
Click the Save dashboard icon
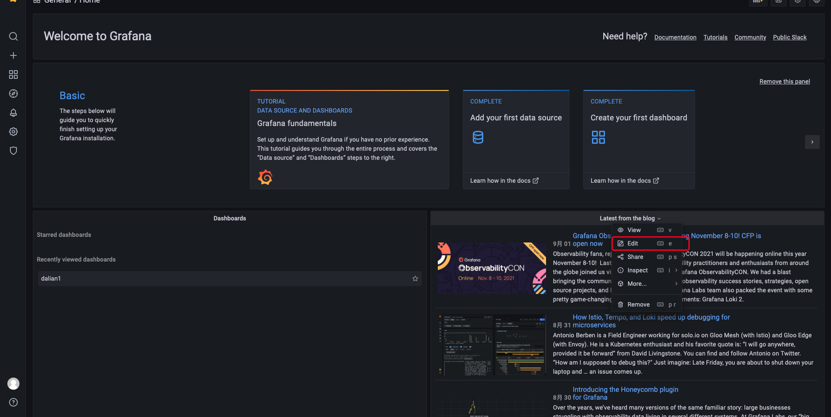(x=778, y=2)
